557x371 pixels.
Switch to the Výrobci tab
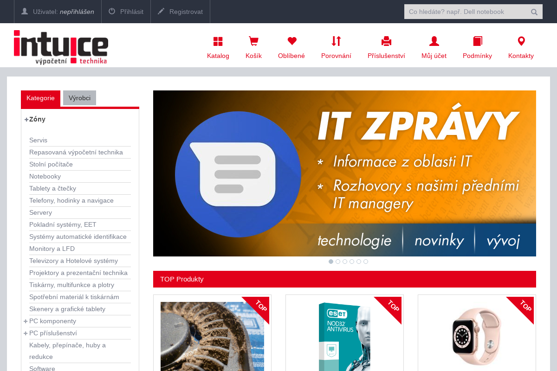(x=79, y=98)
